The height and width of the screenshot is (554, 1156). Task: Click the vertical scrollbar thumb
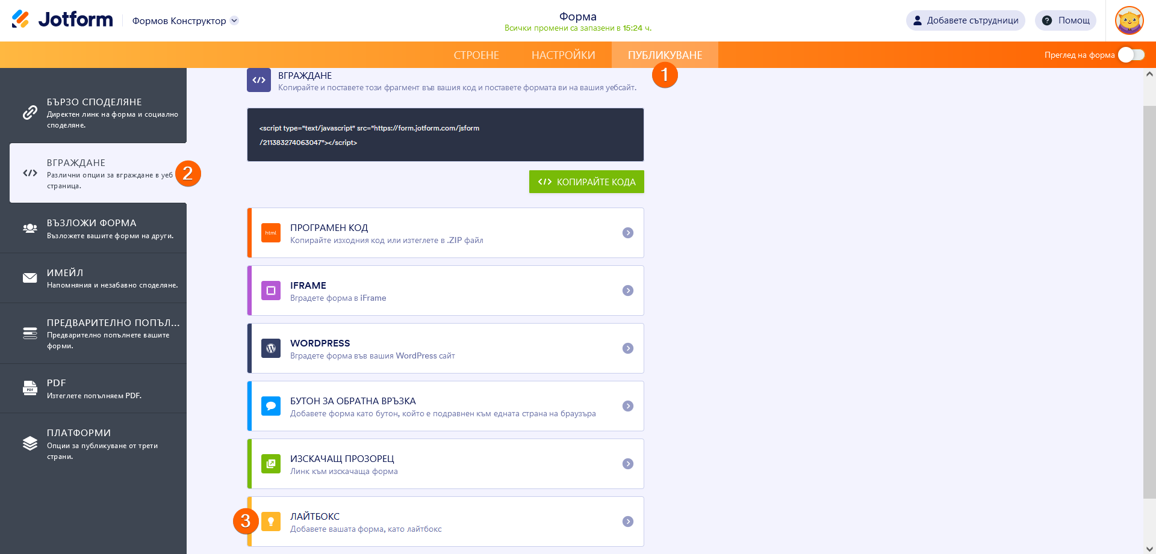(x=1149, y=302)
